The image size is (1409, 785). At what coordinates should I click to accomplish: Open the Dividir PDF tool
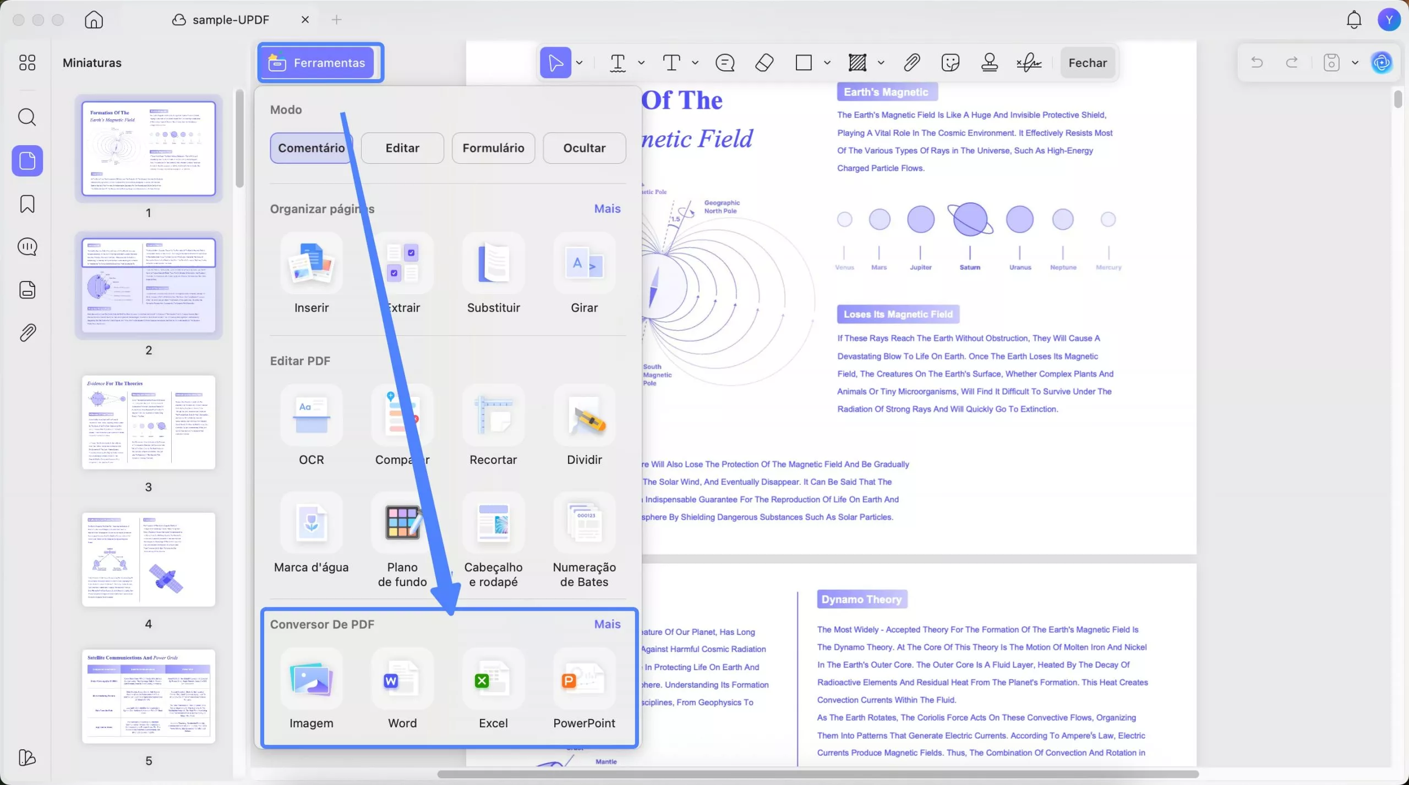tap(585, 426)
